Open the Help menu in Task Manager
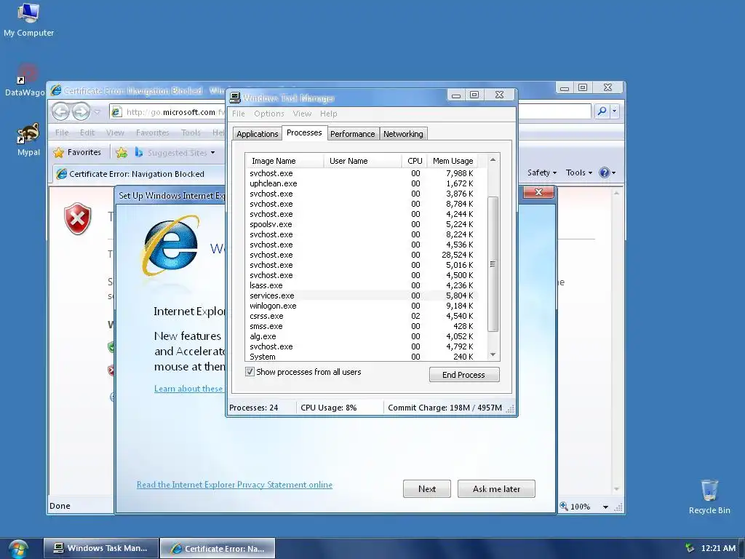This screenshot has width=745, height=559. pyautogui.click(x=328, y=114)
